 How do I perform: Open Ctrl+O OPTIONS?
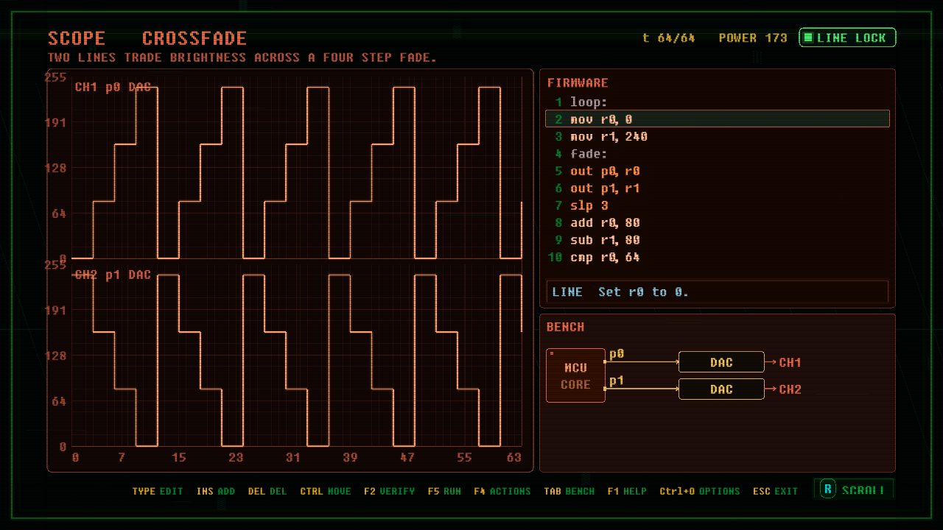click(x=700, y=491)
